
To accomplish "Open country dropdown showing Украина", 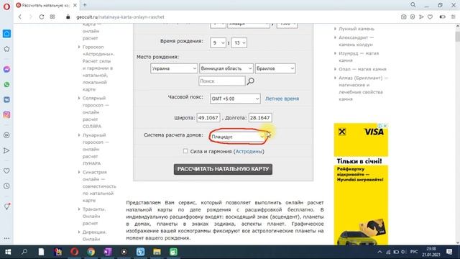I will point(174,68).
